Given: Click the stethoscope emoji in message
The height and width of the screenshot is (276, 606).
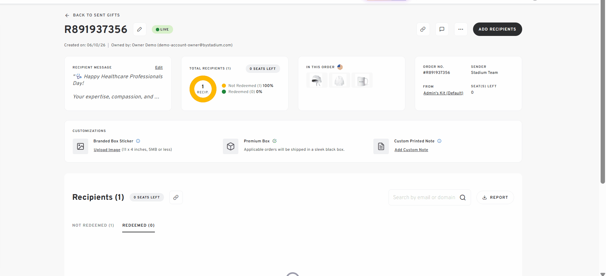Looking at the screenshot, I should (x=79, y=77).
